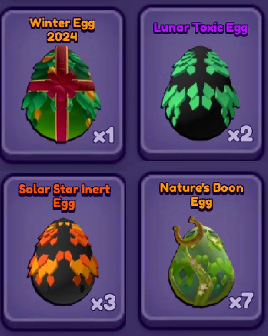
Task: Open the Winter Egg 2024 inventory card
Action: pos(62,83)
